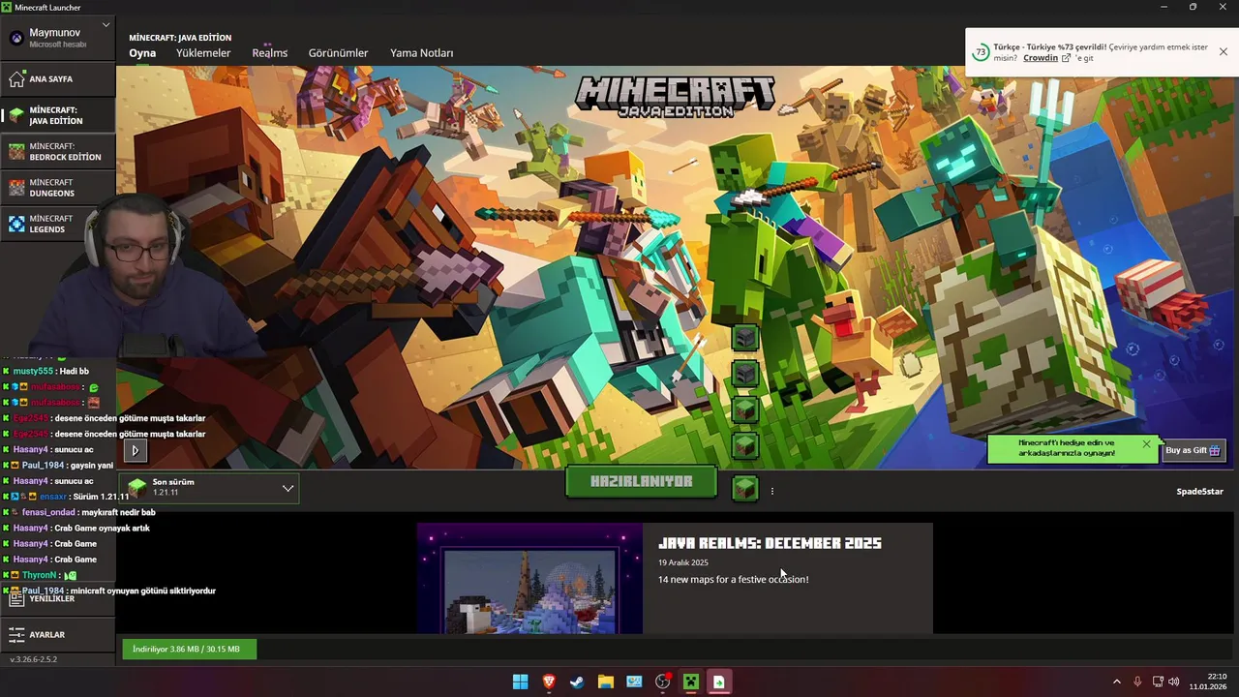Click grass block icon right of HAZIRLANIYOR button
Viewport: 1239px width, 697px height.
click(x=744, y=489)
